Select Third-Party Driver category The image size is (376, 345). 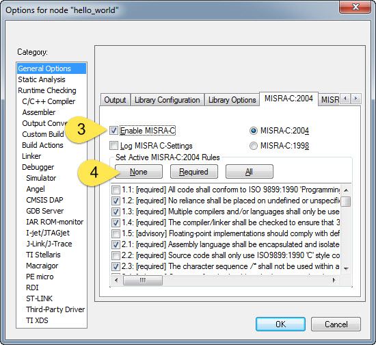pyautogui.click(x=51, y=309)
